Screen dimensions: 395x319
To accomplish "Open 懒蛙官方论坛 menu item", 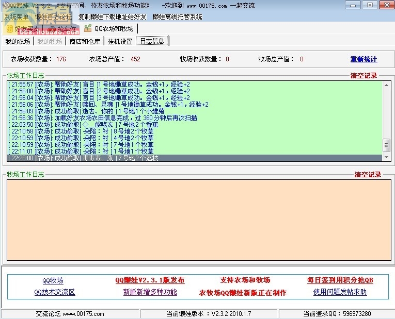I will 53,17.
